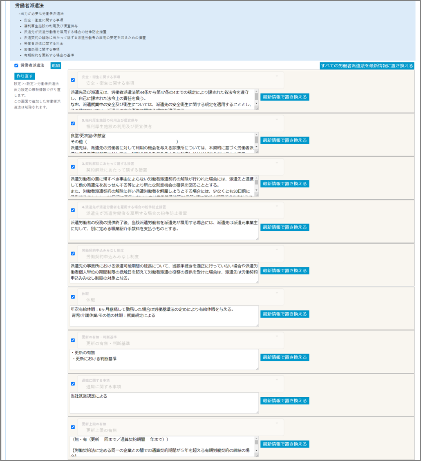Image resolution: width=421 pixels, height=461 pixels.
Task: Click the list item 苦情処理に関する事項
Action: pyautogui.click(x=42, y=49)
